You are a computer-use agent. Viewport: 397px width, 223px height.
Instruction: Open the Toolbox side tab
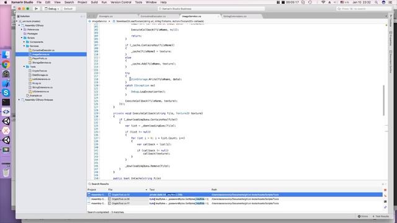coord(391,21)
